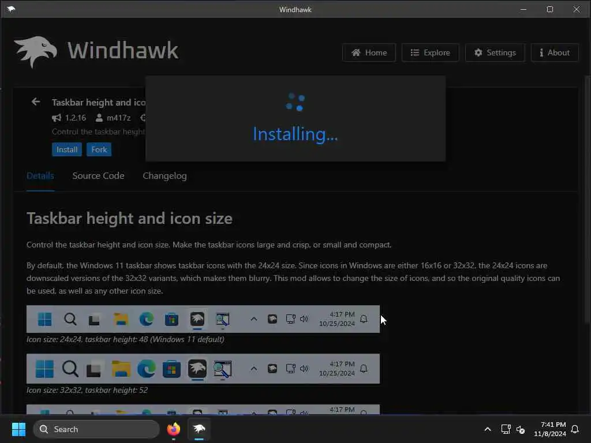Switch to the Source Code tab
Screen dimensions: 591x443
tap(98, 176)
